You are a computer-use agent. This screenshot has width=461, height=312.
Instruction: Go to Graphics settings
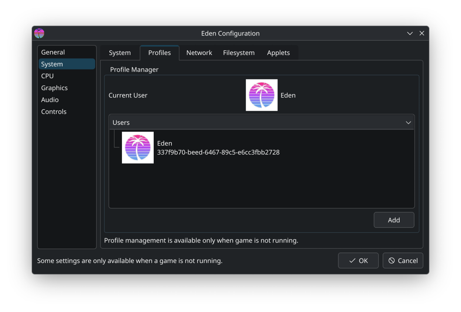(x=67, y=88)
